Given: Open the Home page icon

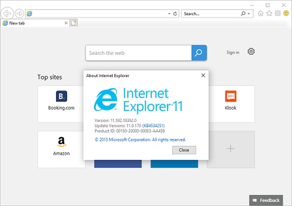Looking at the screenshot, I should click(260, 14).
